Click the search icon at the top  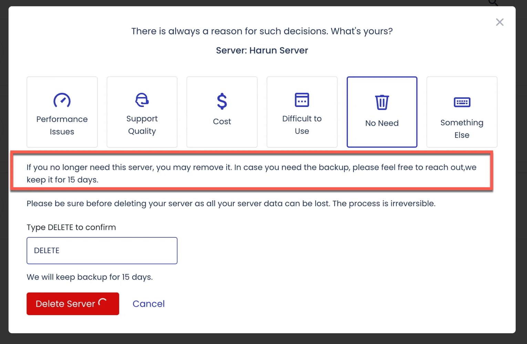pyautogui.click(x=492, y=3)
